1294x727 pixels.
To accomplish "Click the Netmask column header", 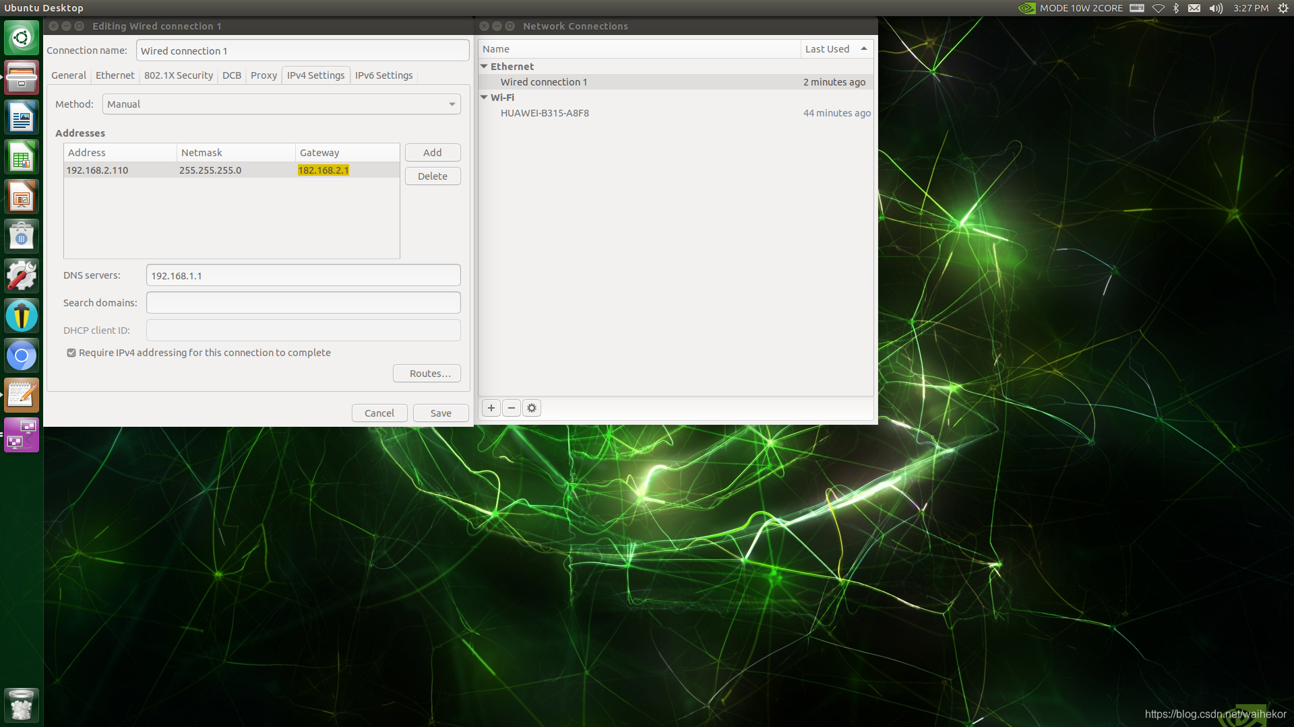I will click(237, 153).
